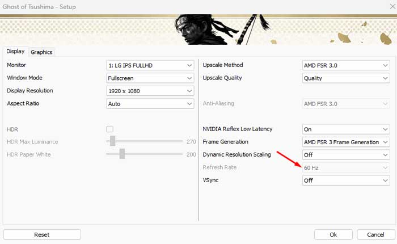Open the NVIDIA Reflex Low Latency dropdown
This screenshot has height=244, width=397.
tap(346, 129)
